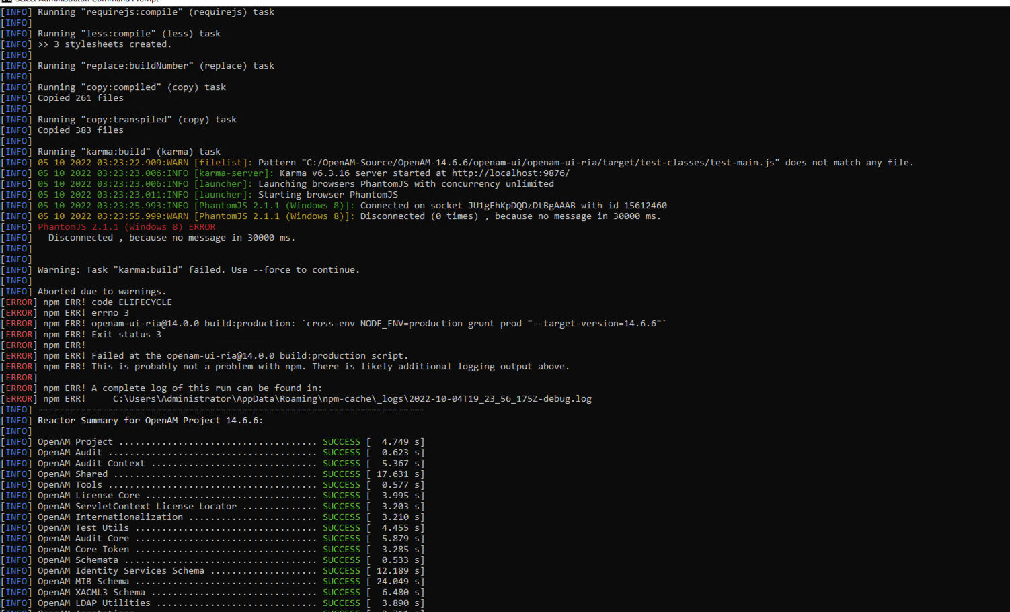Click 'Failed at the openam-ui-ria@14.0.0 build:production script' line

click(x=204, y=356)
